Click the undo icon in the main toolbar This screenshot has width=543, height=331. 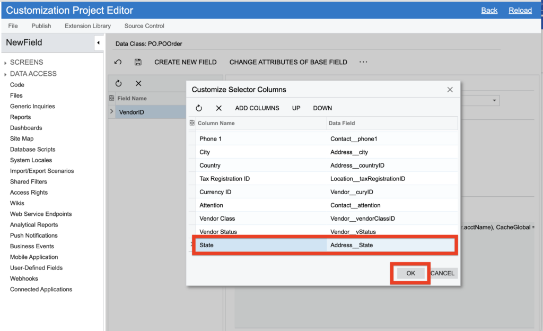tap(118, 62)
